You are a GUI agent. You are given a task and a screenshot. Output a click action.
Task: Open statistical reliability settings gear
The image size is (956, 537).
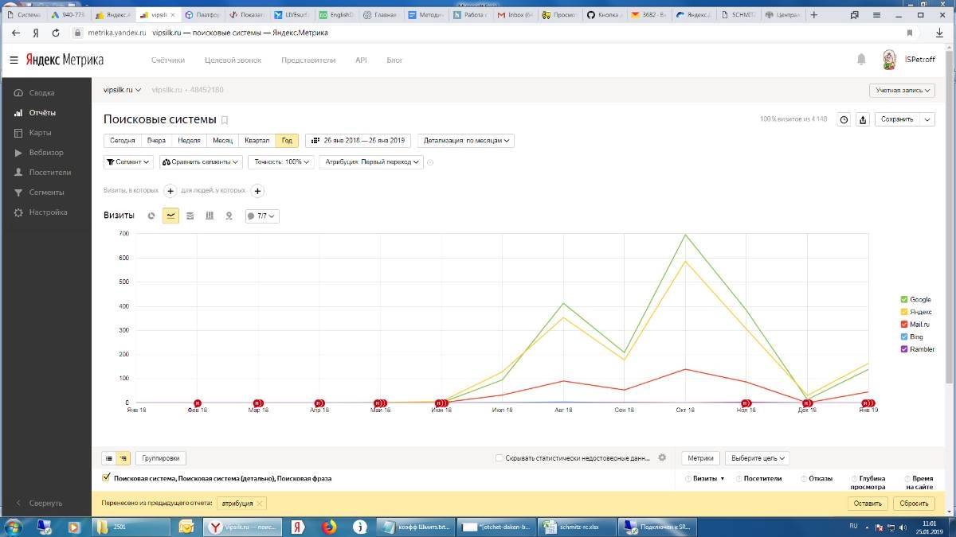661,458
